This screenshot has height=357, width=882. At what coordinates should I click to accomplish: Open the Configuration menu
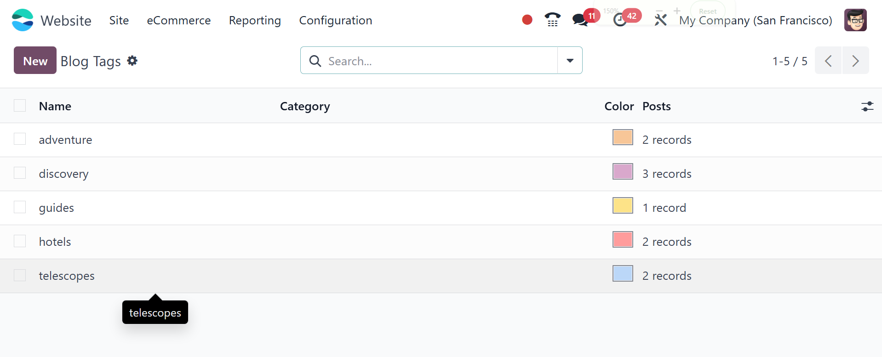335,21
